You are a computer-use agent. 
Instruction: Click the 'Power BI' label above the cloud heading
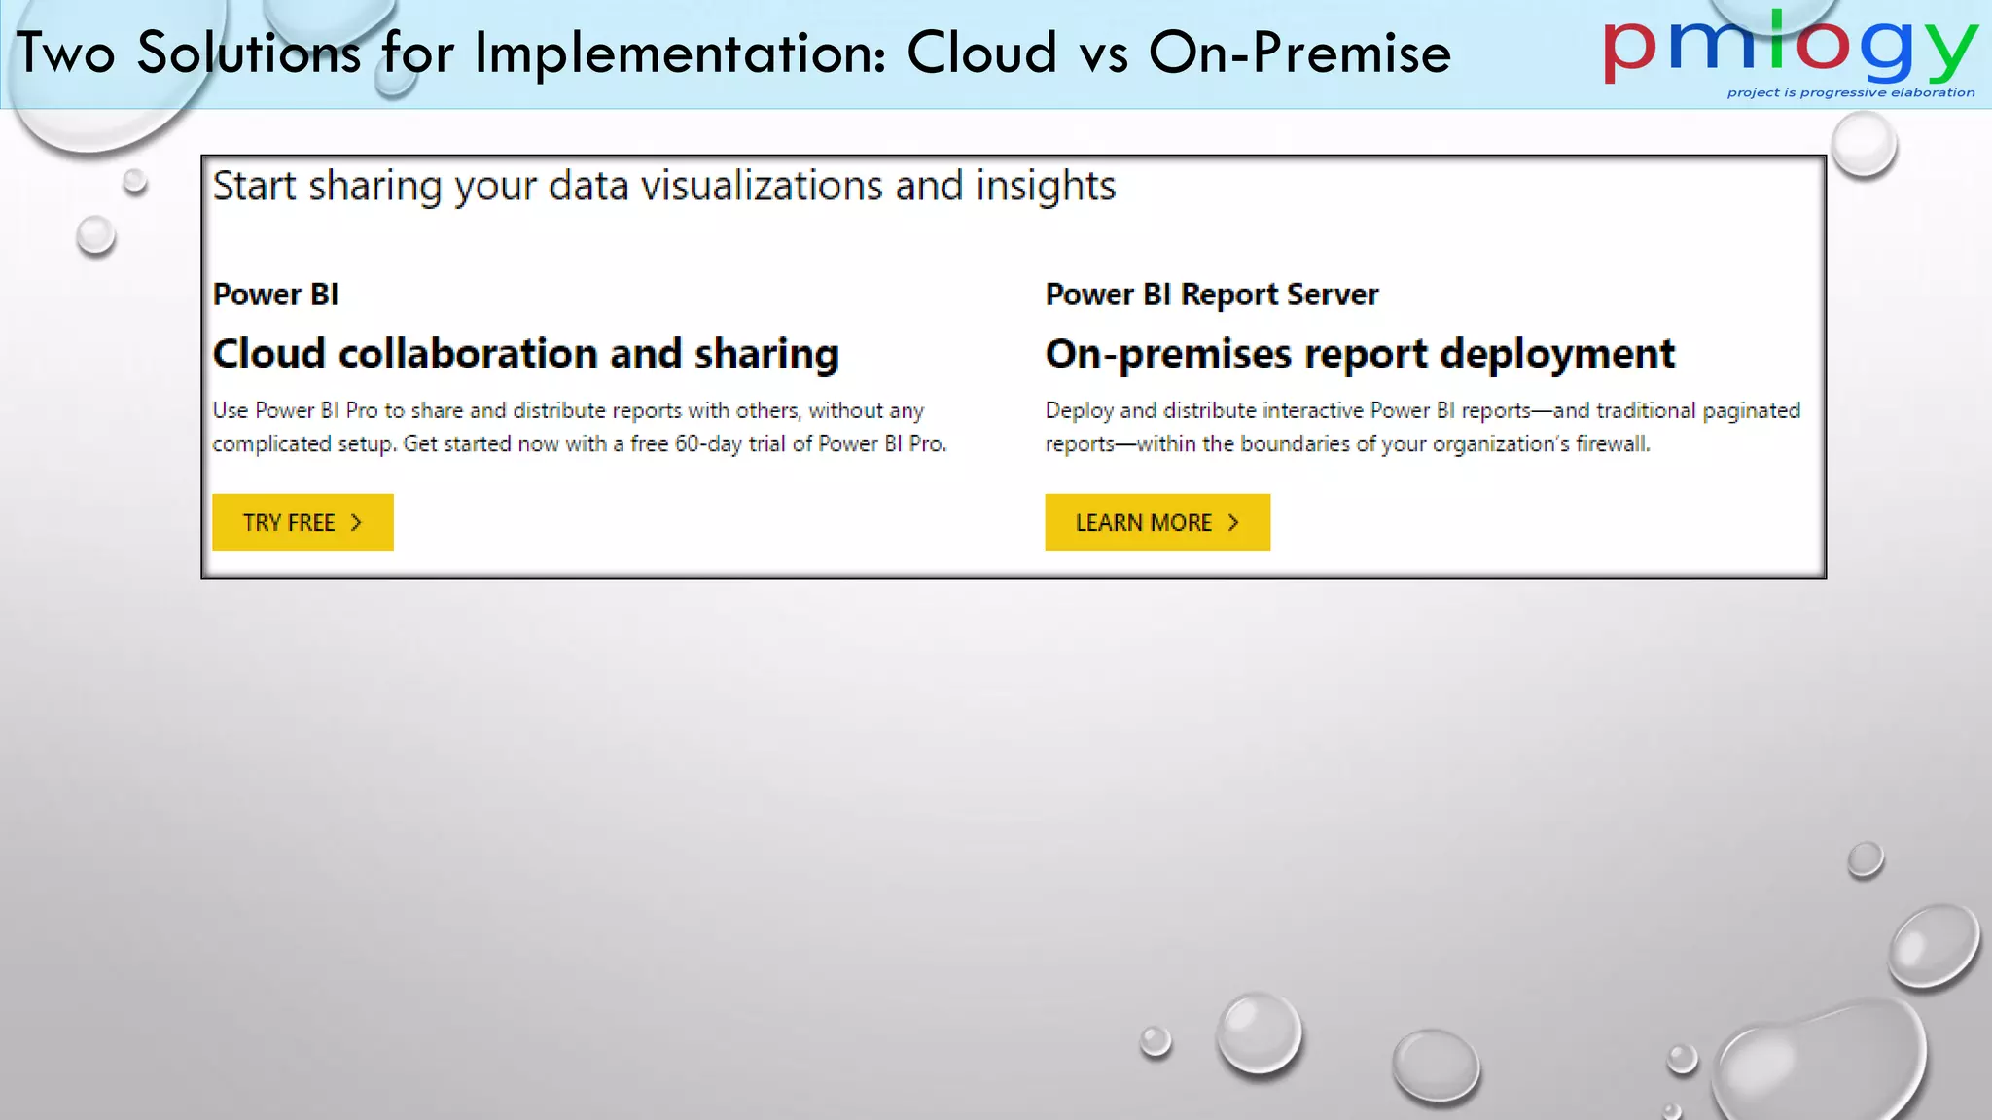275,294
